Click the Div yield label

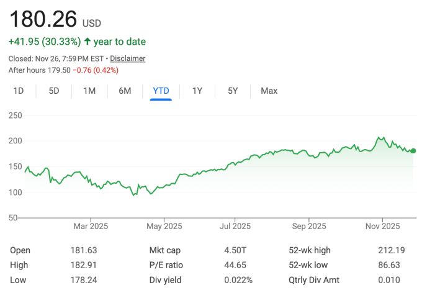(x=165, y=280)
